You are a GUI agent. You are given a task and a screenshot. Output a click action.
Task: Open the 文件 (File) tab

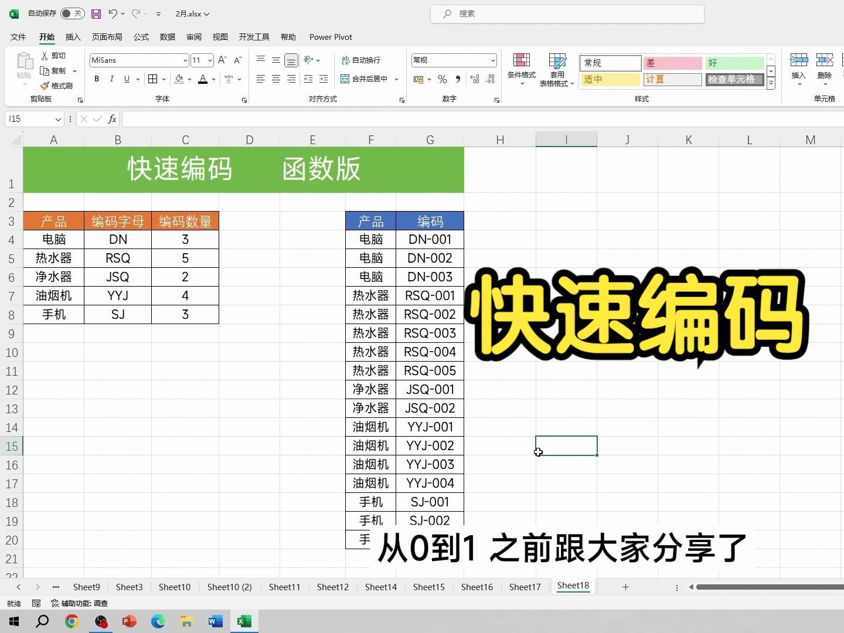coord(18,37)
